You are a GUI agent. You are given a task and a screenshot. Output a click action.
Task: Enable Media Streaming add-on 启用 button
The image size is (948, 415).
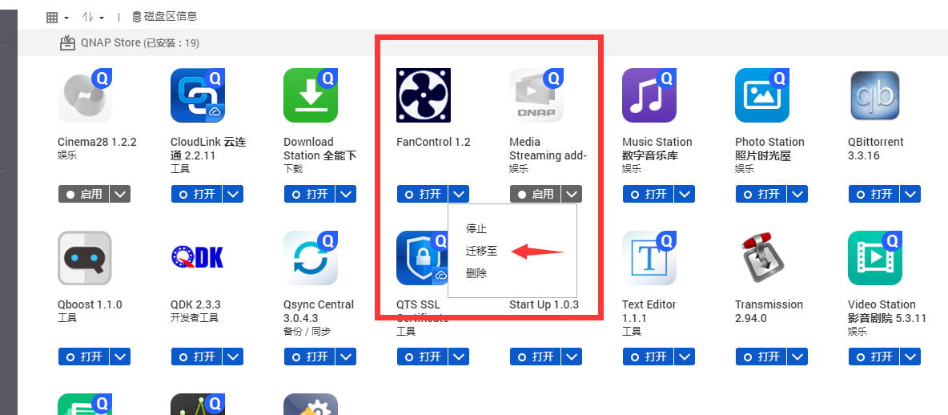(536, 194)
